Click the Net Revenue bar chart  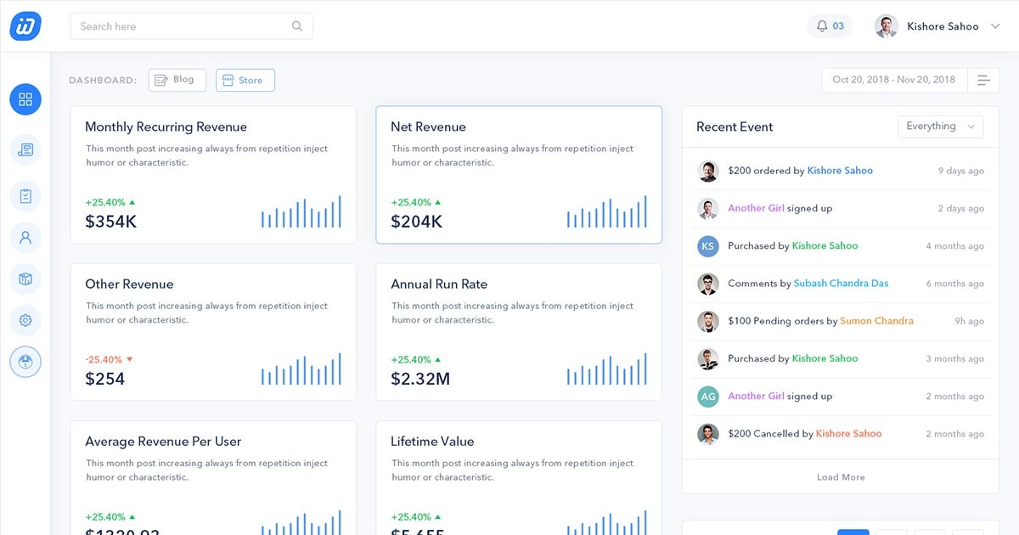607,211
